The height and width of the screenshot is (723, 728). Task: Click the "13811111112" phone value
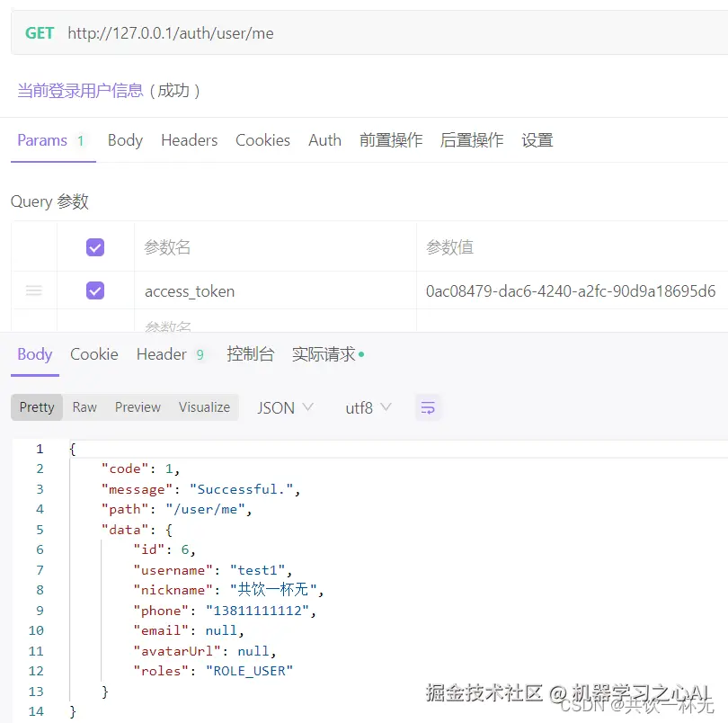258,611
